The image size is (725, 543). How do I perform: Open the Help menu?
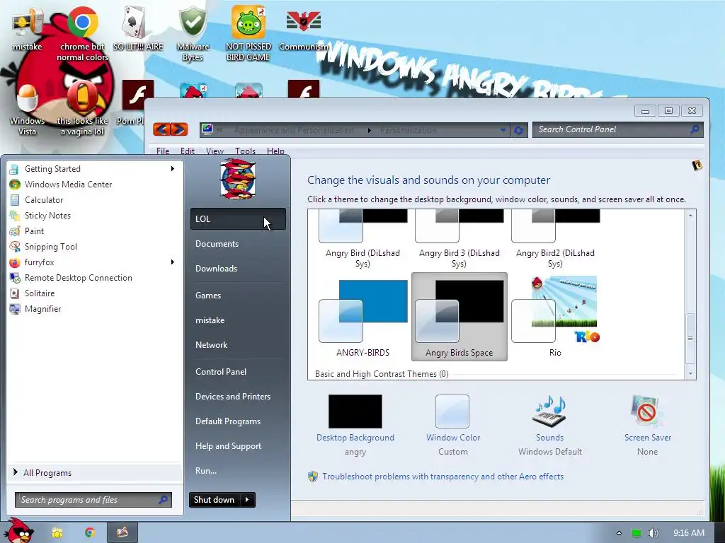tap(275, 151)
